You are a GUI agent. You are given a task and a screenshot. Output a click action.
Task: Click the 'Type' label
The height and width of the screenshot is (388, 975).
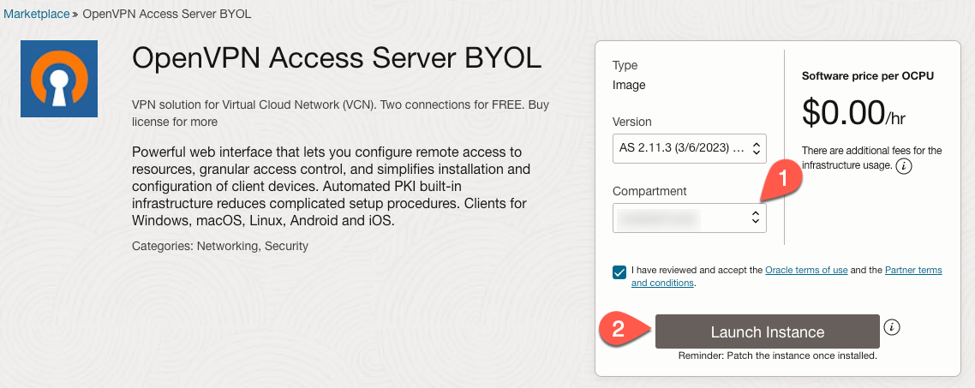(625, 65)
